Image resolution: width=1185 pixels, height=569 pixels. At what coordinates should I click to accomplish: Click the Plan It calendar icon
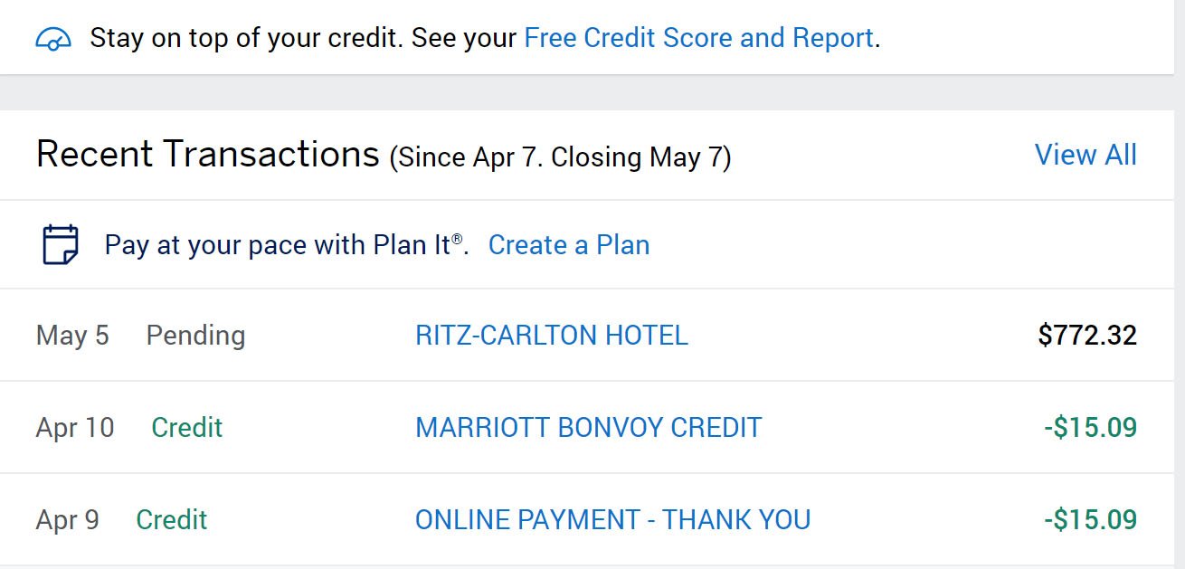click(61, 244)
